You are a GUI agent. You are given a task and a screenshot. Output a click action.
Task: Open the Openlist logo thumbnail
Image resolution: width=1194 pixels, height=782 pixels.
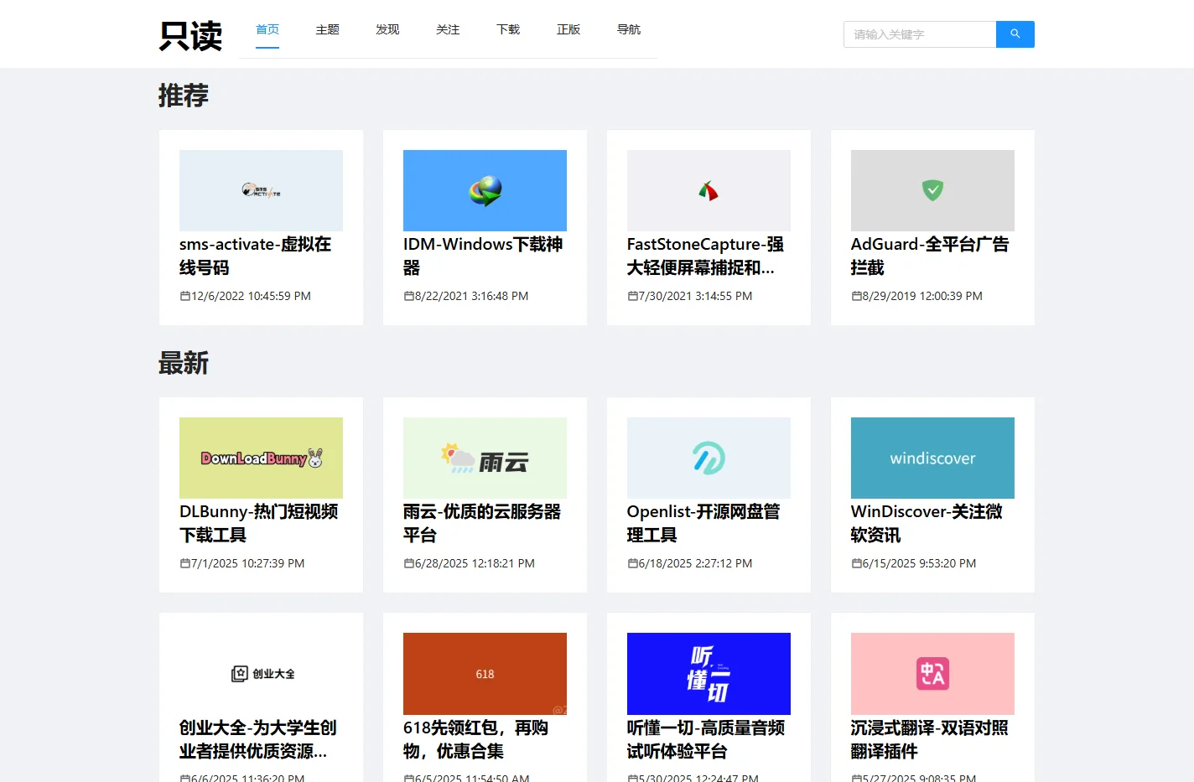709,458
